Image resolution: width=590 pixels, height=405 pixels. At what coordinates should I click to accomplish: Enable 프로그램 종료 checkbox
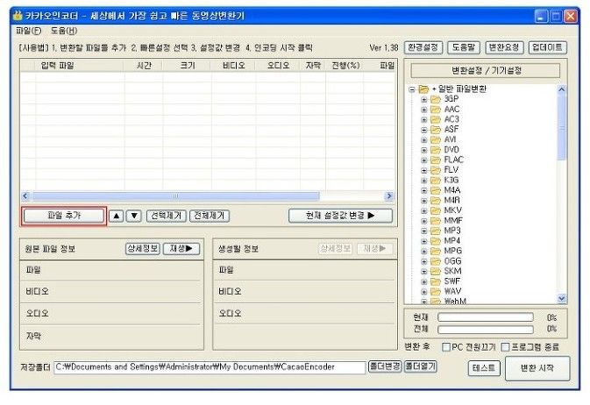click(x=505, y=347)
